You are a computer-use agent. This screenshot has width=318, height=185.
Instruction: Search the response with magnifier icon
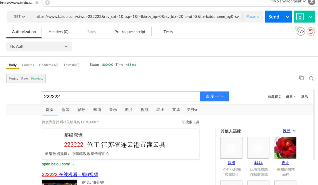[x=311, y=79]
